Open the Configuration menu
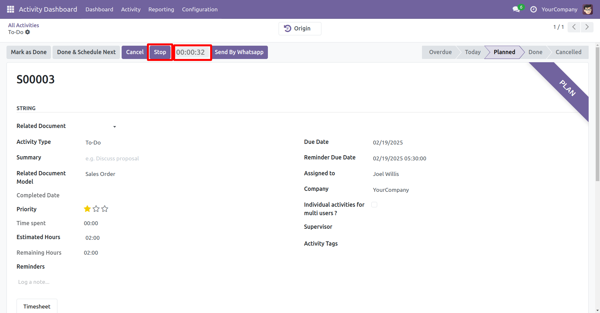600x313 pixels. tap(200, 9)
